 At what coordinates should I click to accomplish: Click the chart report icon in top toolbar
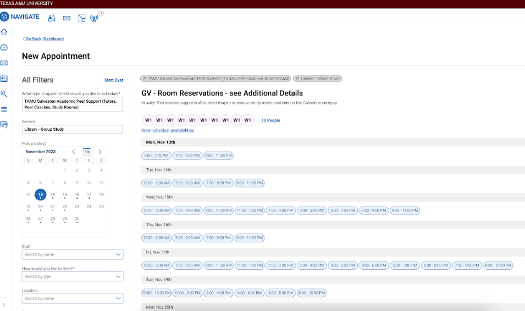(82, 18)
